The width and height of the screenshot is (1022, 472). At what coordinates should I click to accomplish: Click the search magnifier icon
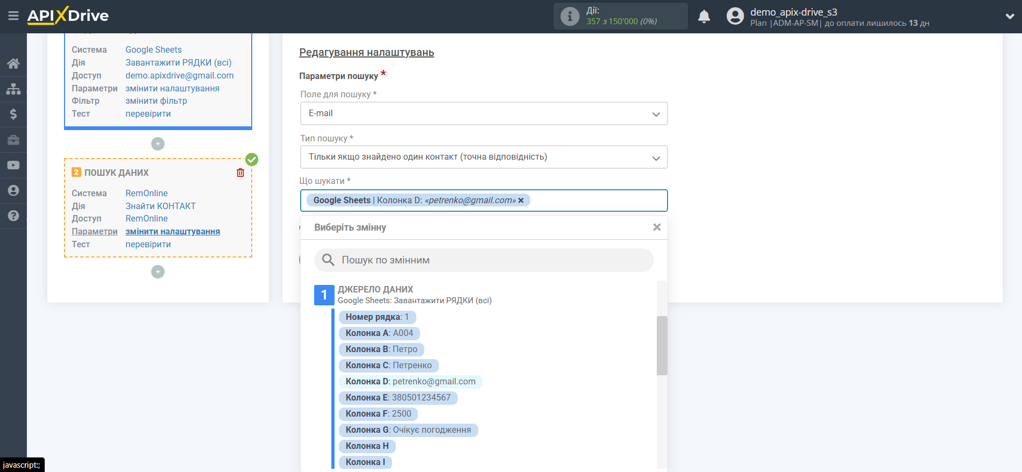(x=328, y=260)
